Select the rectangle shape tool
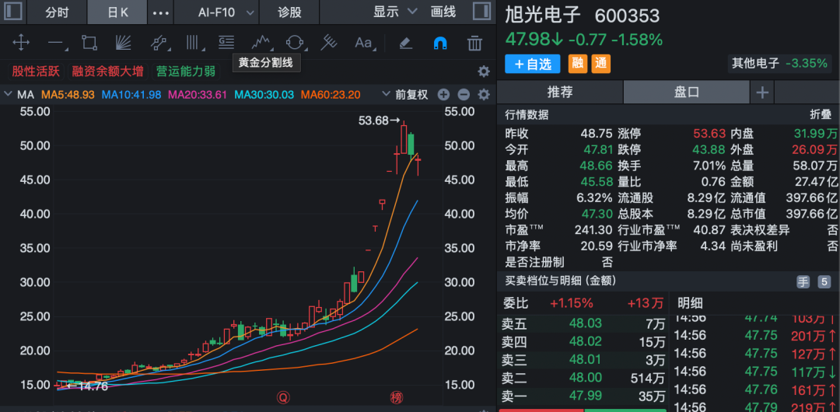The width and height of the screenshot is (840, 412). click(89, 42)
